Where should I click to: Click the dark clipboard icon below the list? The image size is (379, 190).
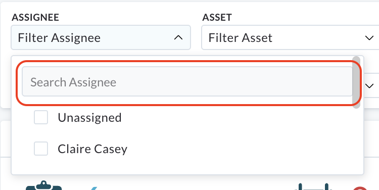pyautogui.click(x=44, y=185)
